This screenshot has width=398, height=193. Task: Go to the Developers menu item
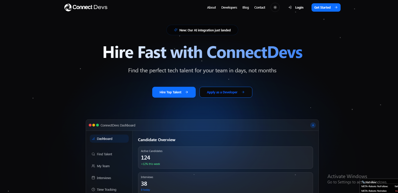[229, 8]
